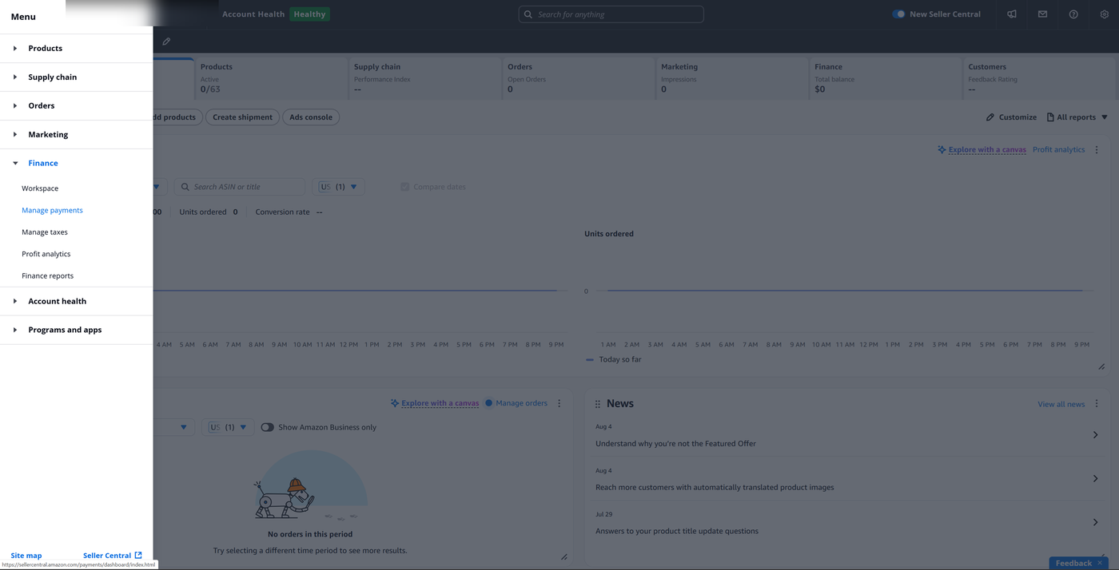Click the sparkle icon beside orders Explore canvas
This screenshot has height=570, width=1119.
[395, 403]
